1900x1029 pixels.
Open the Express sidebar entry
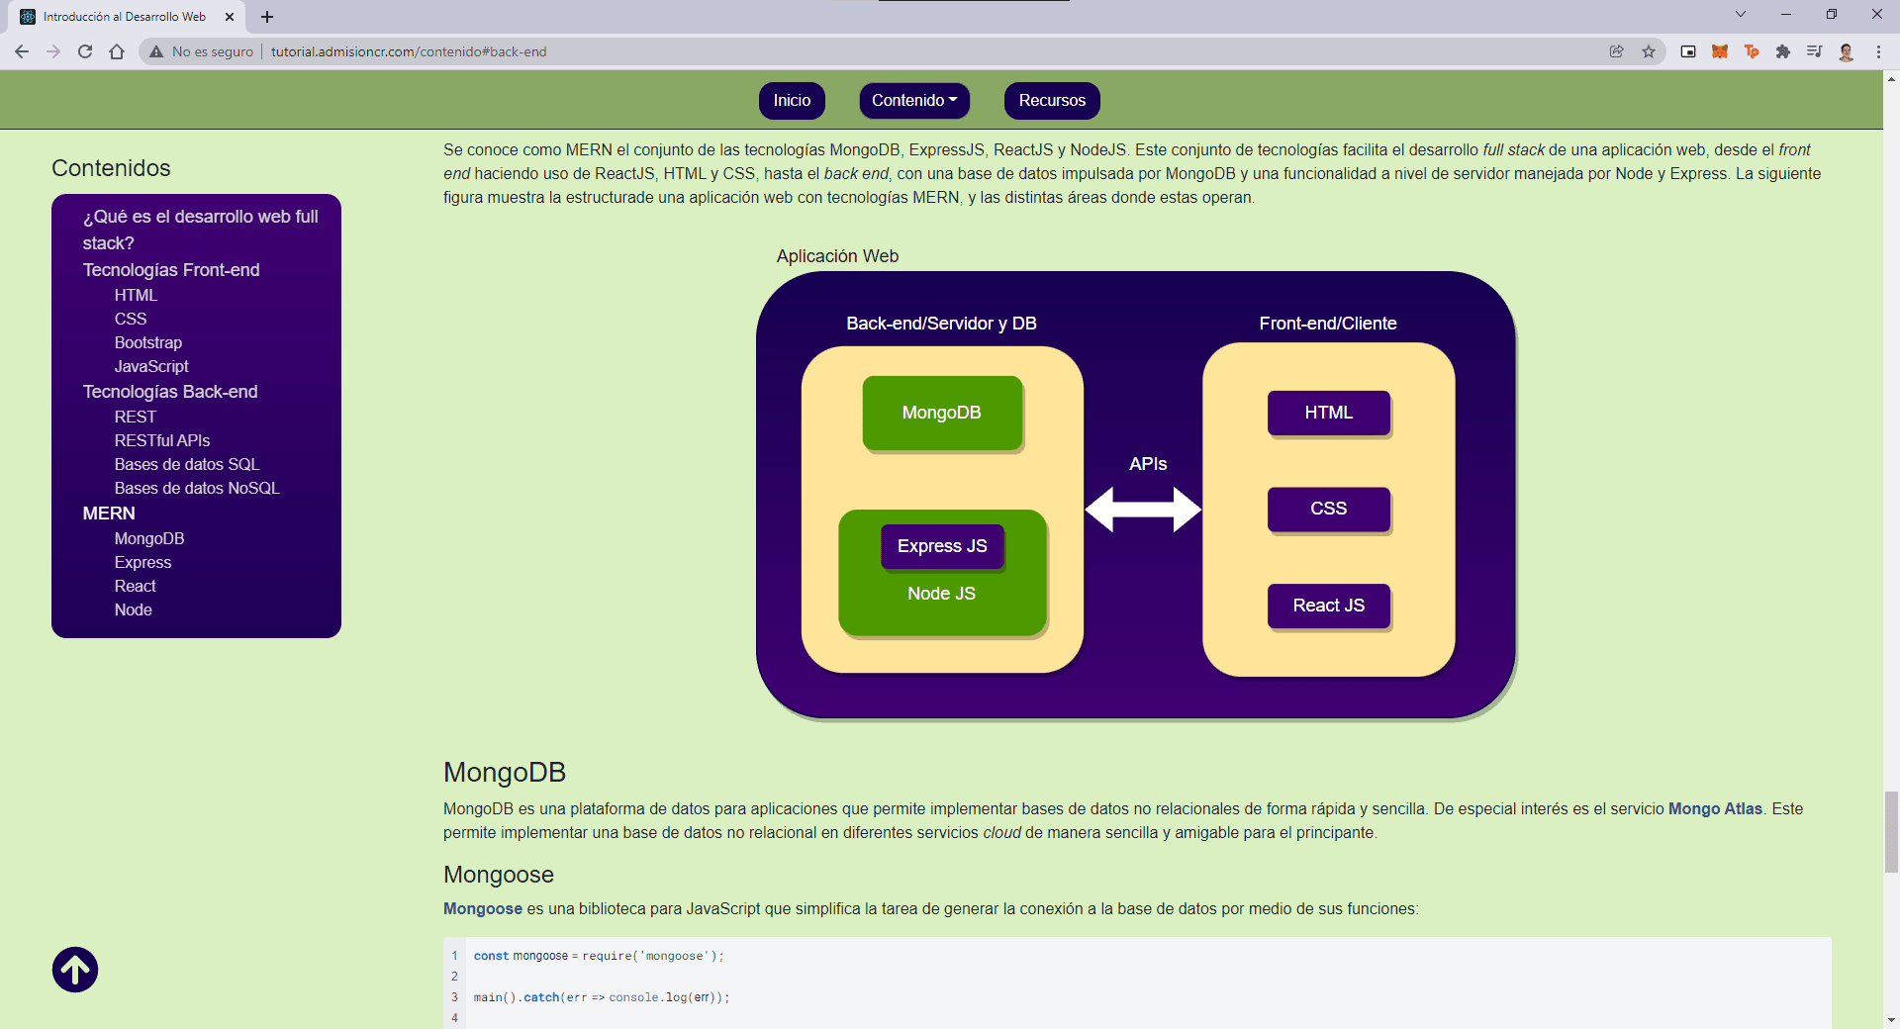pos(142,562)
